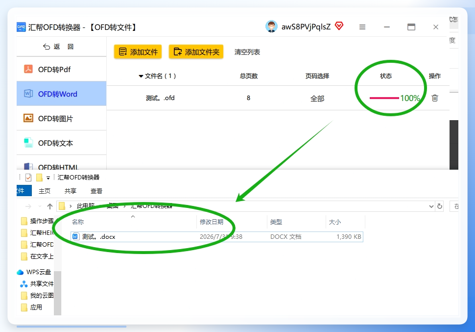This screenshot has height=332, width=475.
Task: Click the Explorer search box
Action: tap(454, 206)
